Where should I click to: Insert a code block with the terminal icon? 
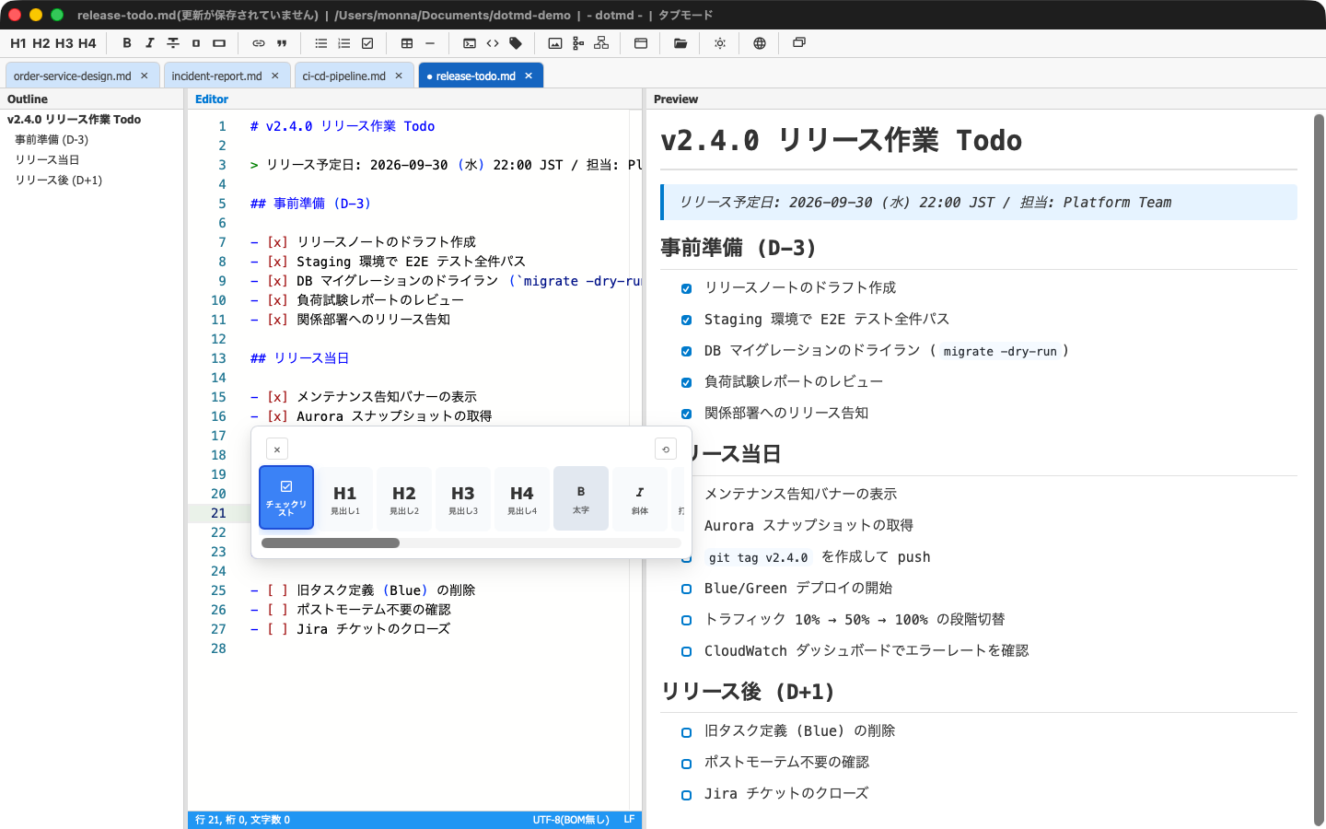point(470,43)
